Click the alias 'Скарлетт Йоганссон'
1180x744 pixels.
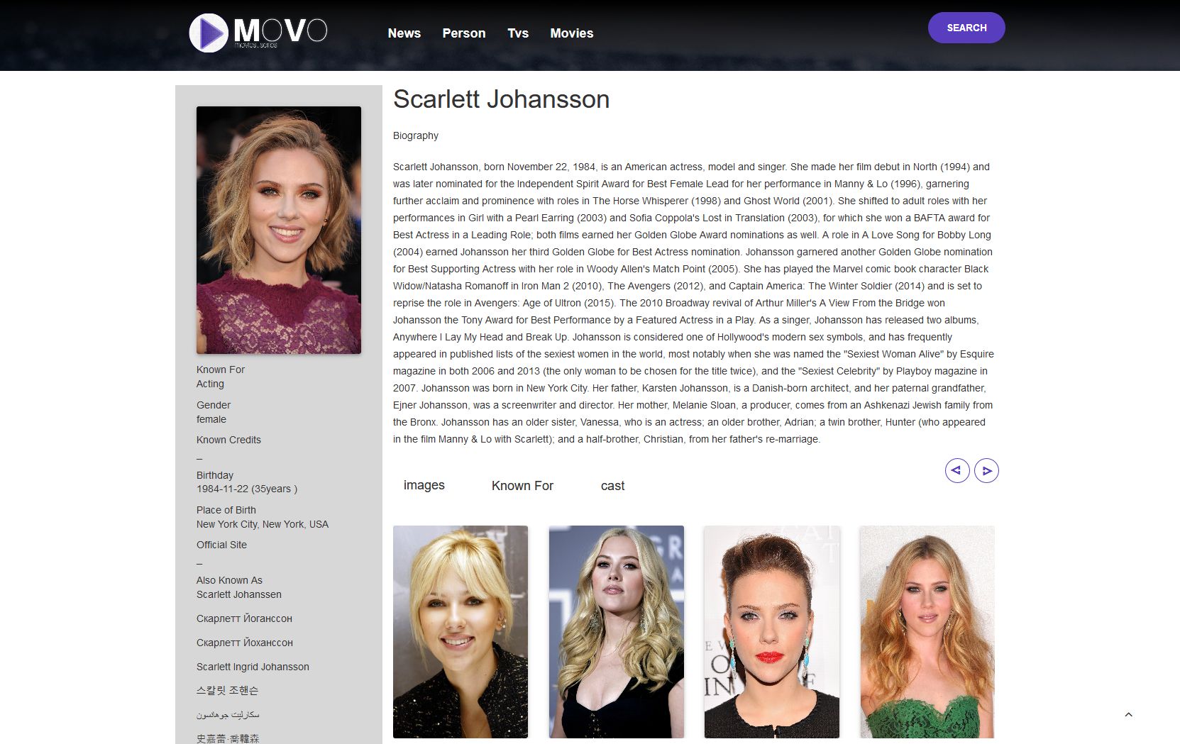pyautogui.click(x=244, y=618)
